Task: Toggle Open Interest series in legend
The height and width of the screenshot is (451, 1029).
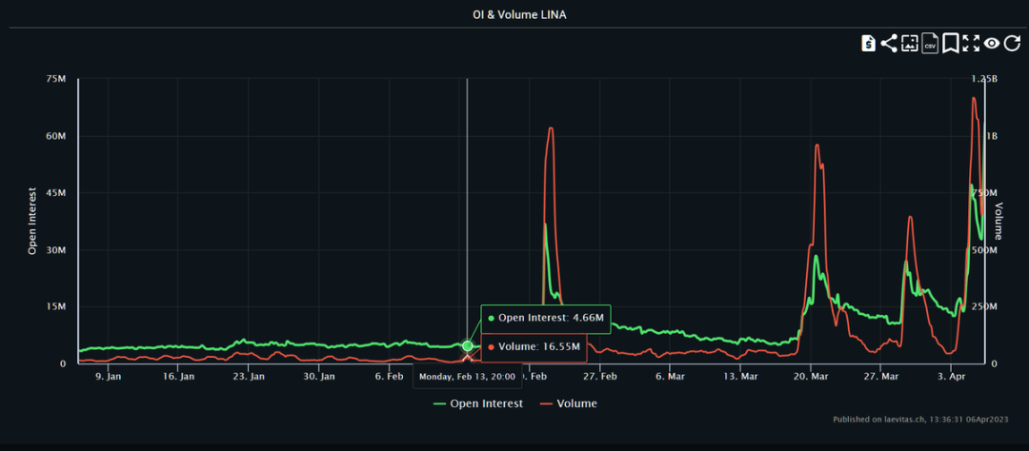Action: 486,403
